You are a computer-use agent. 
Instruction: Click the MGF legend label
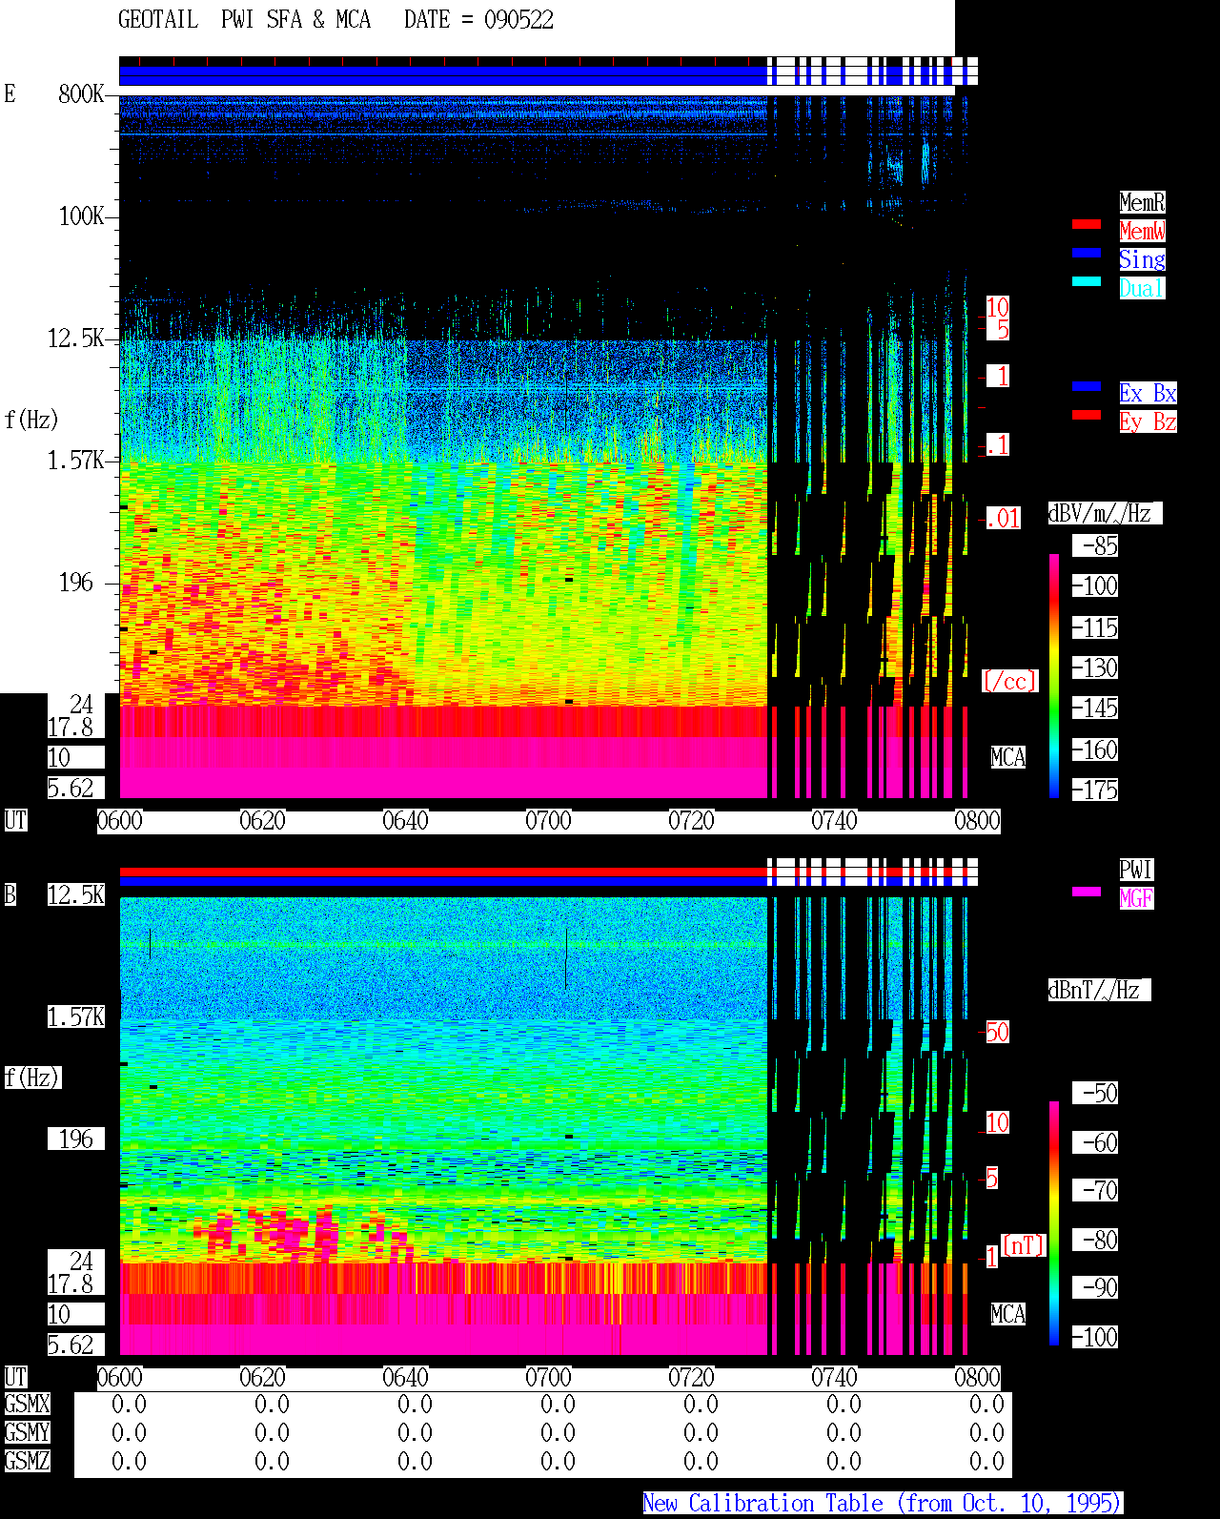(1136, 898)
